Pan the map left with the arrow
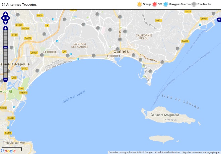 pos(3,18)
